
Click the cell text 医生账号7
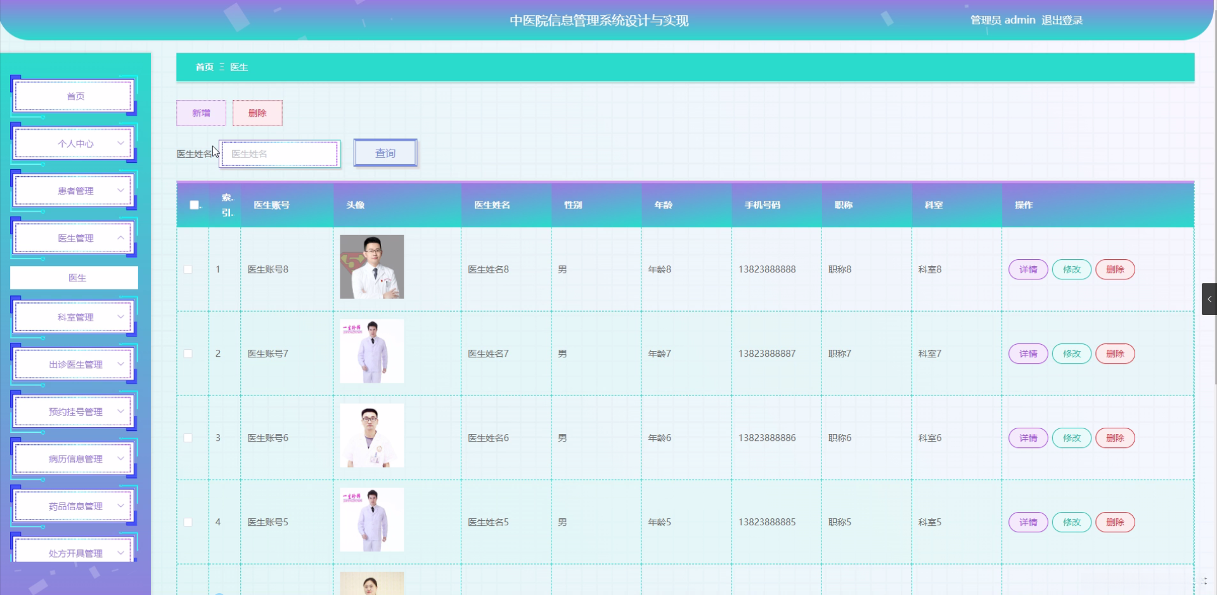pos(267,354)
